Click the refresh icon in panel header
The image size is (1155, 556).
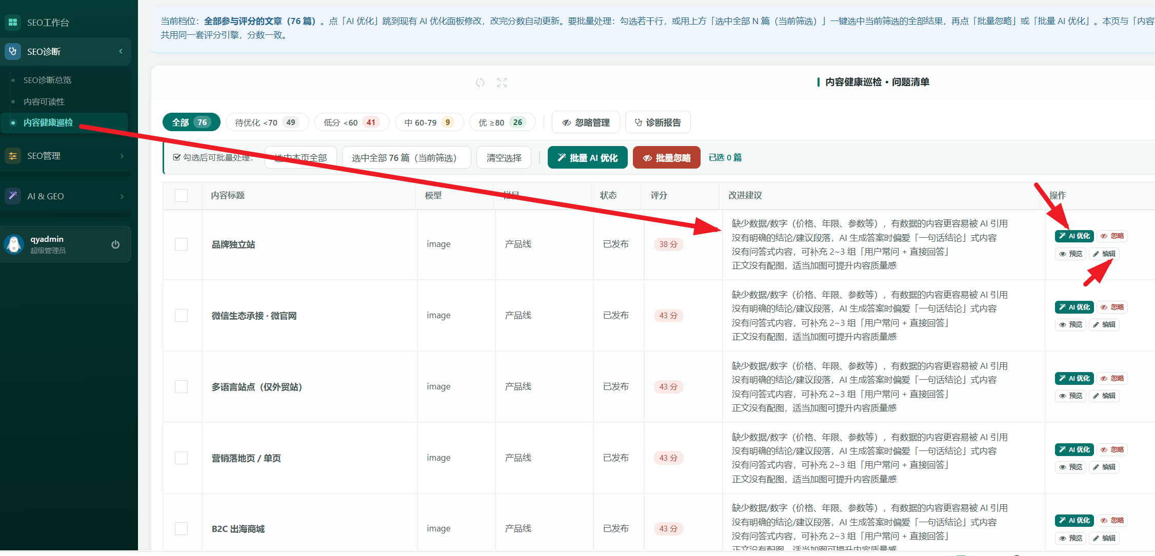coord(480,83)
